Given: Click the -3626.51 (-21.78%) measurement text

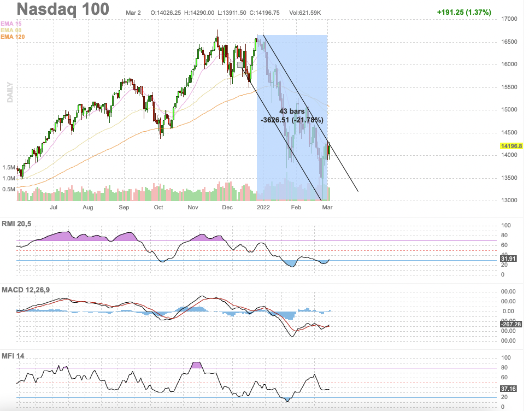Looking at the screenshot, I should click(x=292, y=120).
